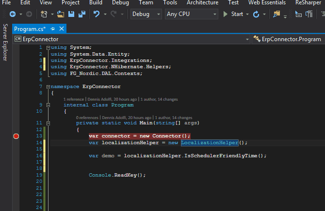Click the '1 author, 14 changes' link above Program class
The image size is (325, 211).
[x=159, y=99]
